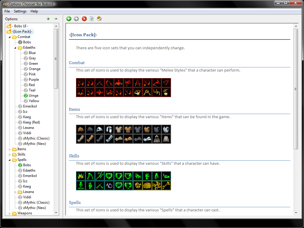Select Keeg (Red) combat icon option

click(x=31, y=122)
